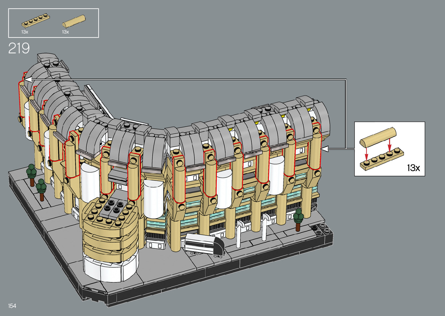Click the white truck in front of stadium
The image size is (445, 316).
tap(204, 245)
